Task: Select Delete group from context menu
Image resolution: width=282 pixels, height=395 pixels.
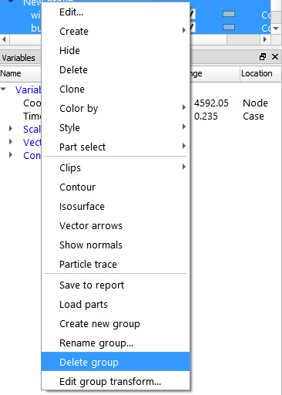Action: 116,362
